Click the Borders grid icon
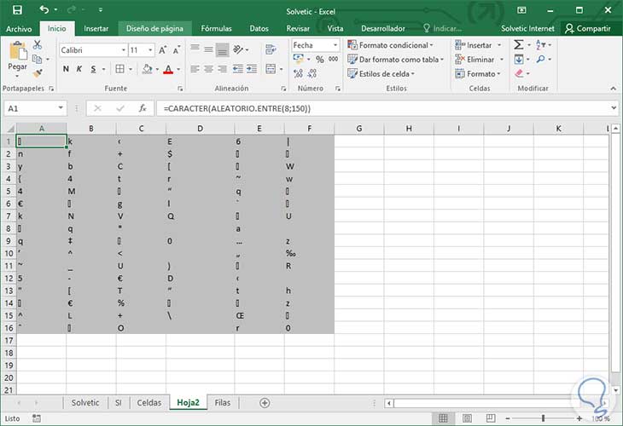This screenshot has width=623, height=426. 119,69
